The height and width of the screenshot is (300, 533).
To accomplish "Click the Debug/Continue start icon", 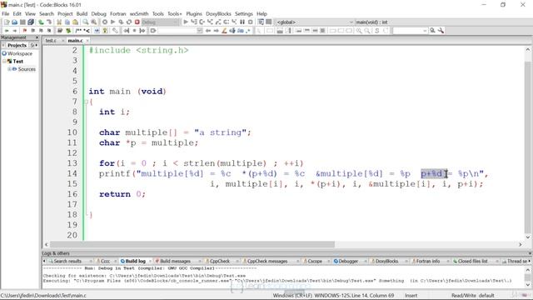I will tap(186, 22).
